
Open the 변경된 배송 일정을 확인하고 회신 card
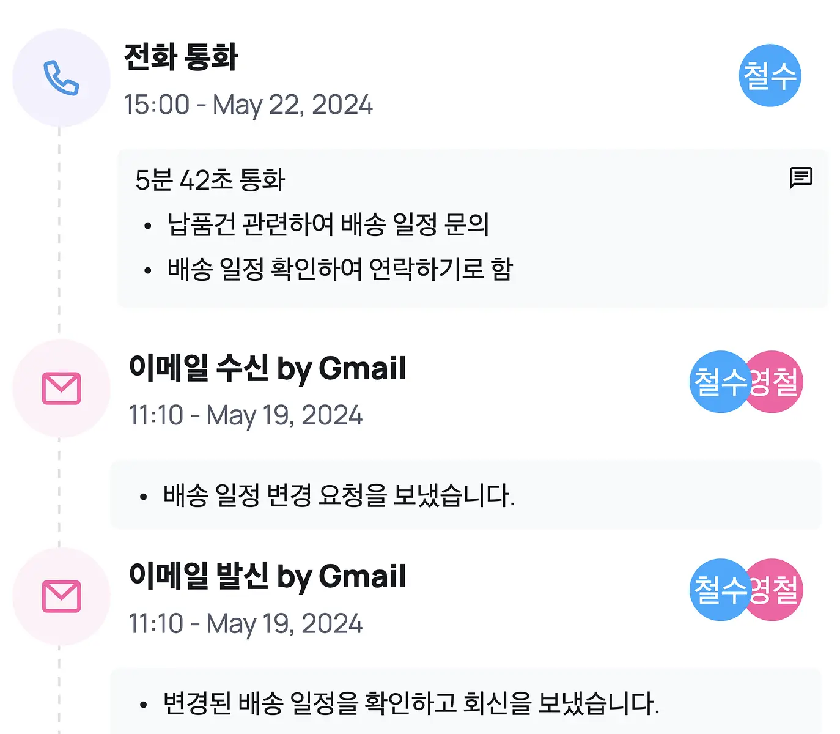466,702
